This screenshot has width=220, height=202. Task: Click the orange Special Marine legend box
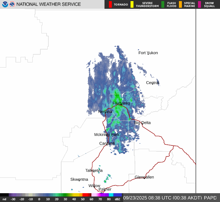point(180,4)
